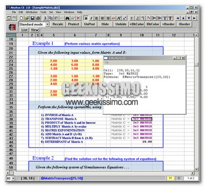This screenshot has width=205, height=187.
Task: Open the Attributes menu
Action: coord(32,12)
